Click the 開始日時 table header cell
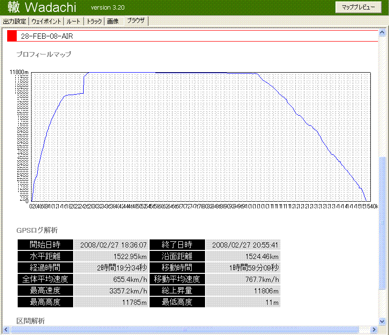Image resolution: width=389 pixels, height=335 pixels. coord(45,245)
